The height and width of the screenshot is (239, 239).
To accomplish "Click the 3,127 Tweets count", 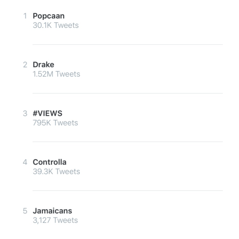I will tap(55, 220).
